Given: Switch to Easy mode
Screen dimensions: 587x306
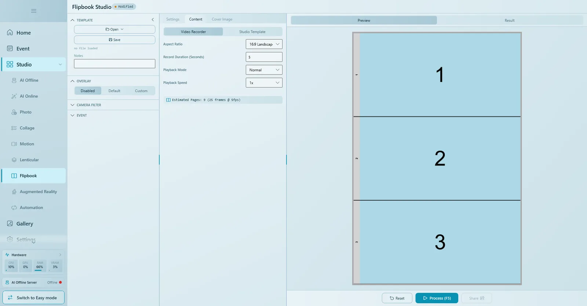Looking at the screenshot, I should (x=33, y=298).
